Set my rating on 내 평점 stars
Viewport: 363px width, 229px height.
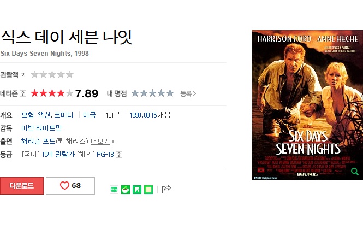152,93
